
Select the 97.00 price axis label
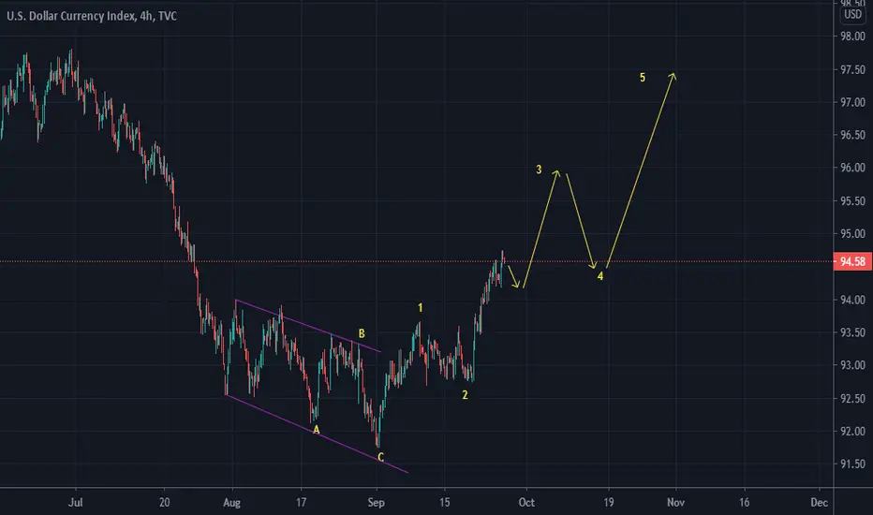(x=852, y=102)
